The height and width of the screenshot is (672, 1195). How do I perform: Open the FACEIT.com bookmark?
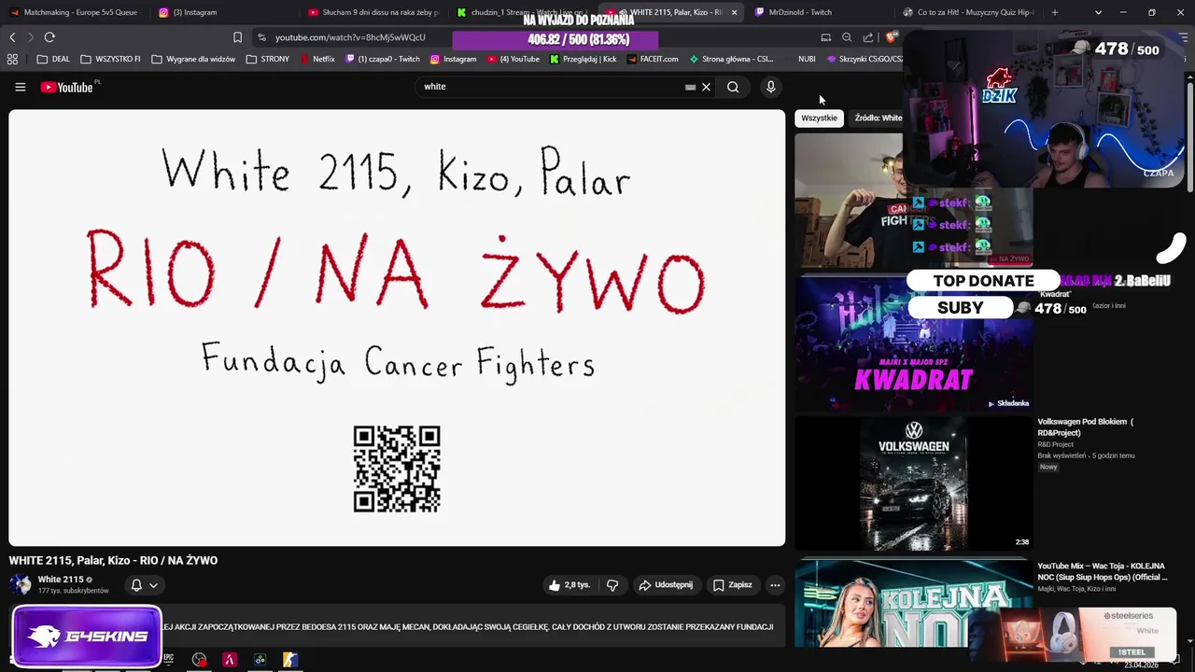[653, 59]
